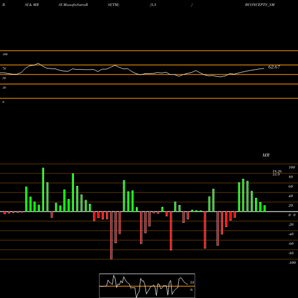Viewport: 298px width, 298px height.
Task: Click the BCONCEPTS_SM symbol title text
Action: [x=260, y=5]
